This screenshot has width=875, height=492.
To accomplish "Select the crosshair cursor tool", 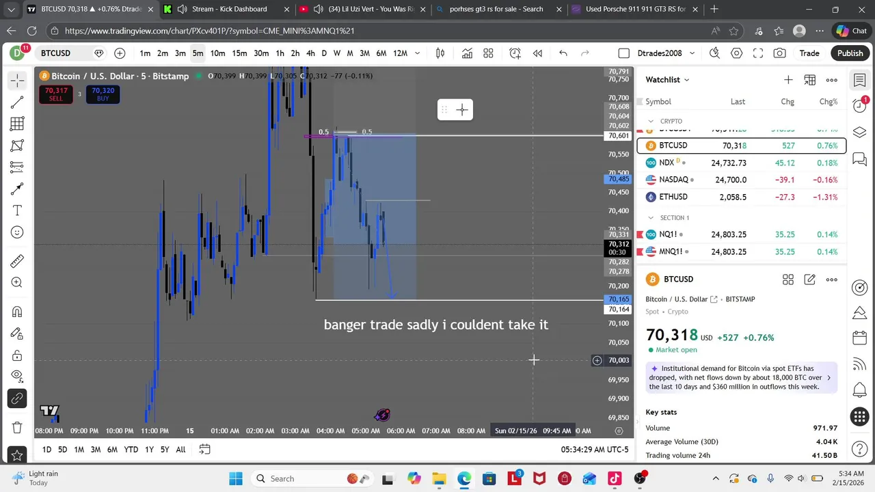I will tap(17, 81).
